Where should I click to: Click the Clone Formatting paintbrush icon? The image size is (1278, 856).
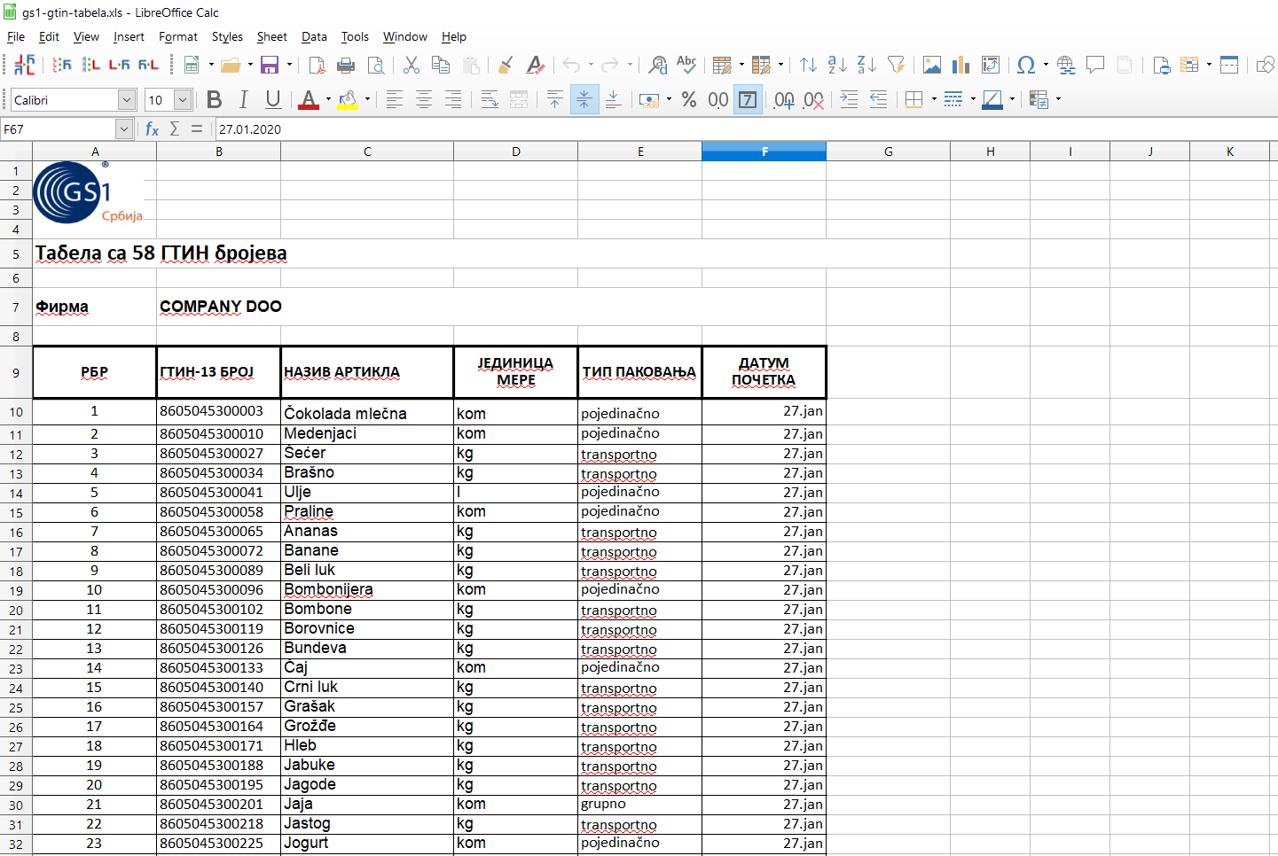[506, 65]
